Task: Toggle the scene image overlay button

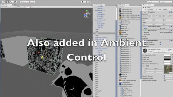Action: [31, 7]
